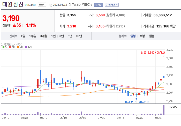Select the 3개월 line chart tab

(x=44, y=36)
